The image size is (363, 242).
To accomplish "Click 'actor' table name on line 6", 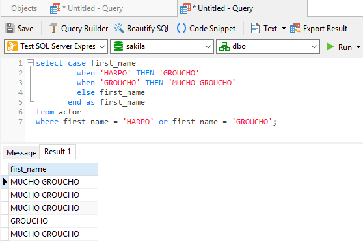I will point(70,112).
